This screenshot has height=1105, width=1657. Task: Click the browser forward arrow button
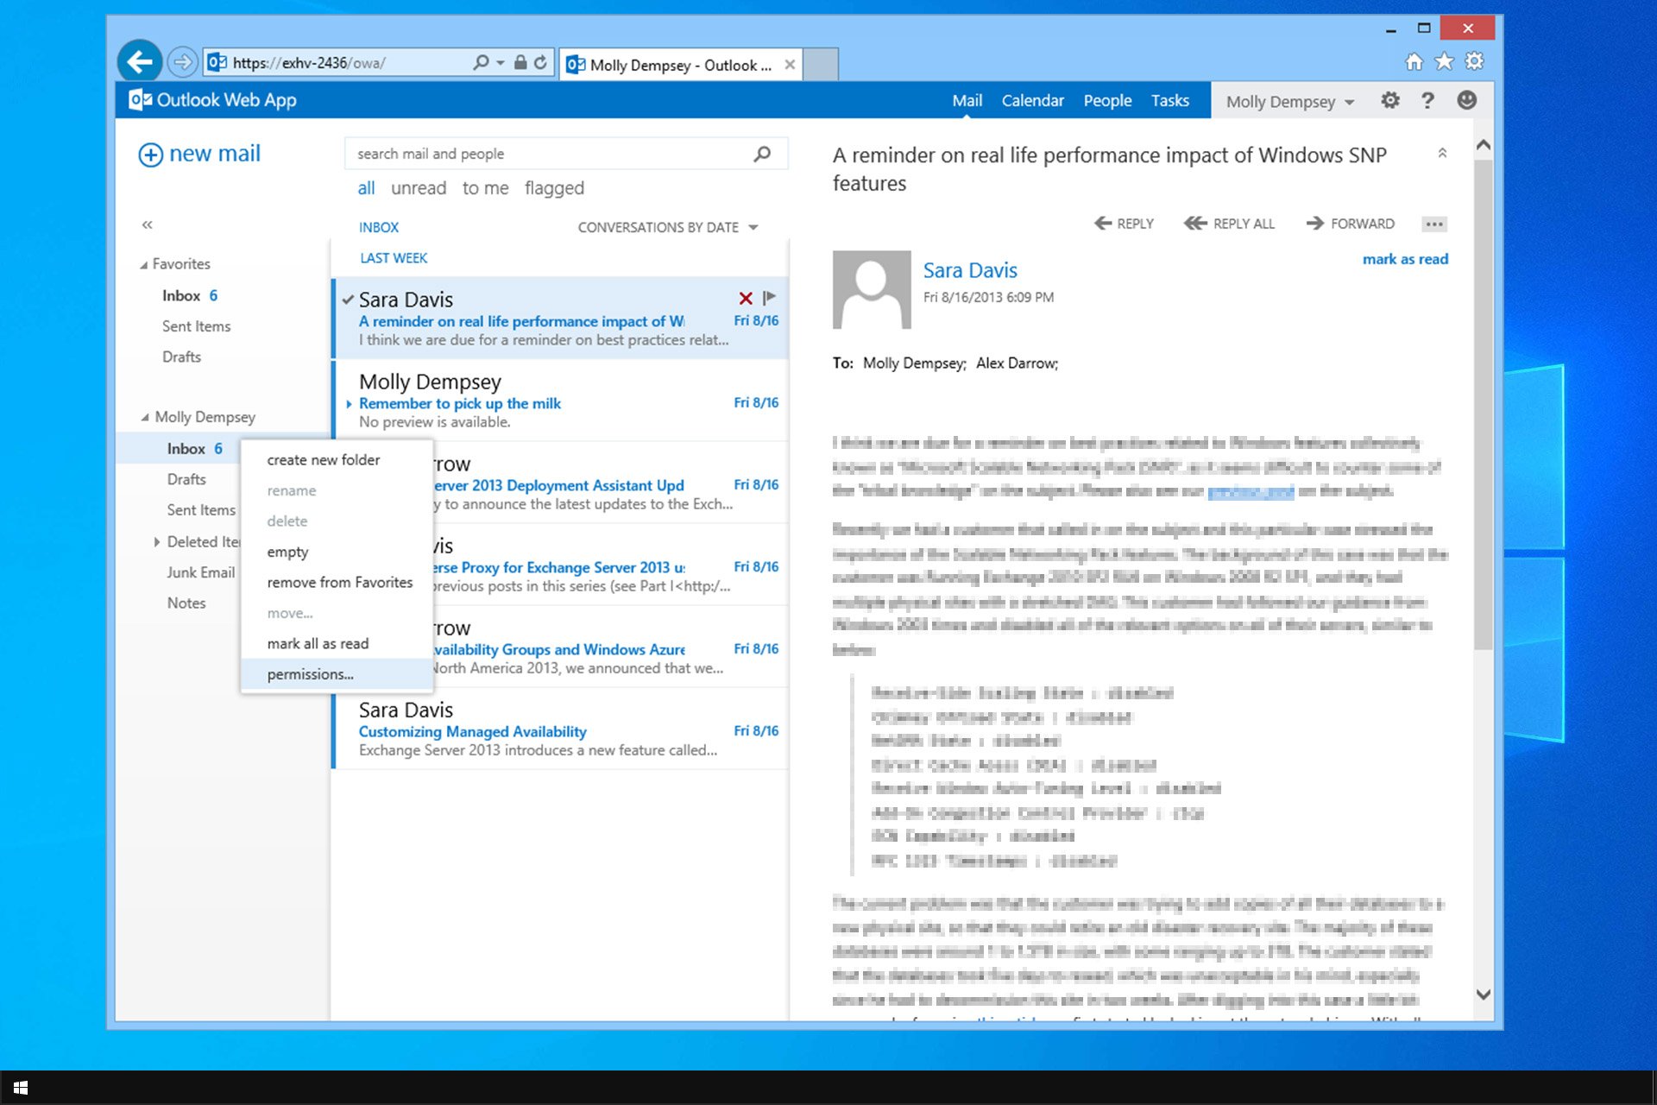click(x=182, y=62)
